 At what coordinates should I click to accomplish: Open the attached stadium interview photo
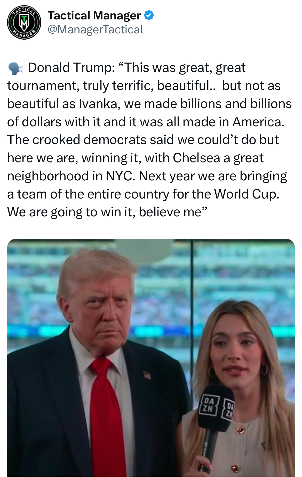151,358
